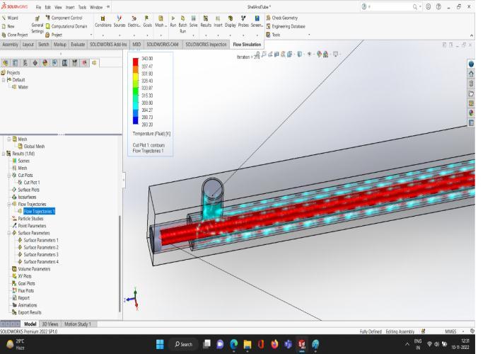Open Computational Domain settings

coord(66,27)
